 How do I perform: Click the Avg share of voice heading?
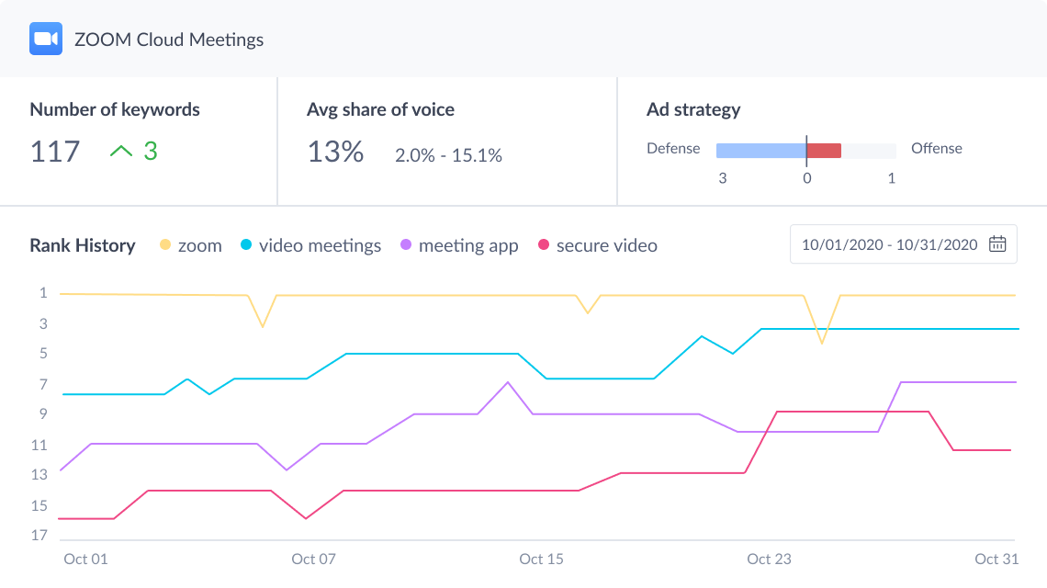(380, 109)
